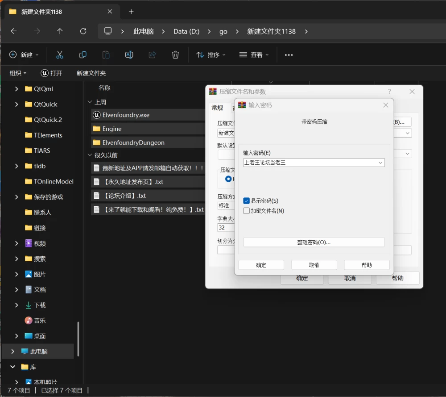Go up one folder level arrow
446x397 pixels.
[x=60, y=31]
